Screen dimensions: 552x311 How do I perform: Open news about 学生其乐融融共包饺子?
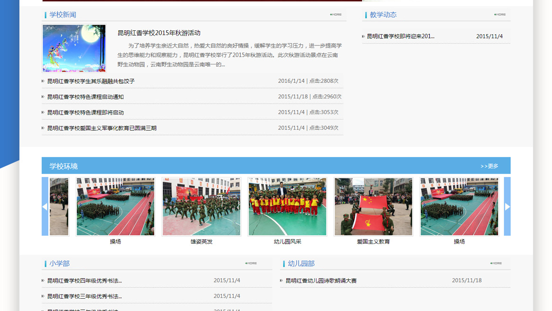click(91, 81)
